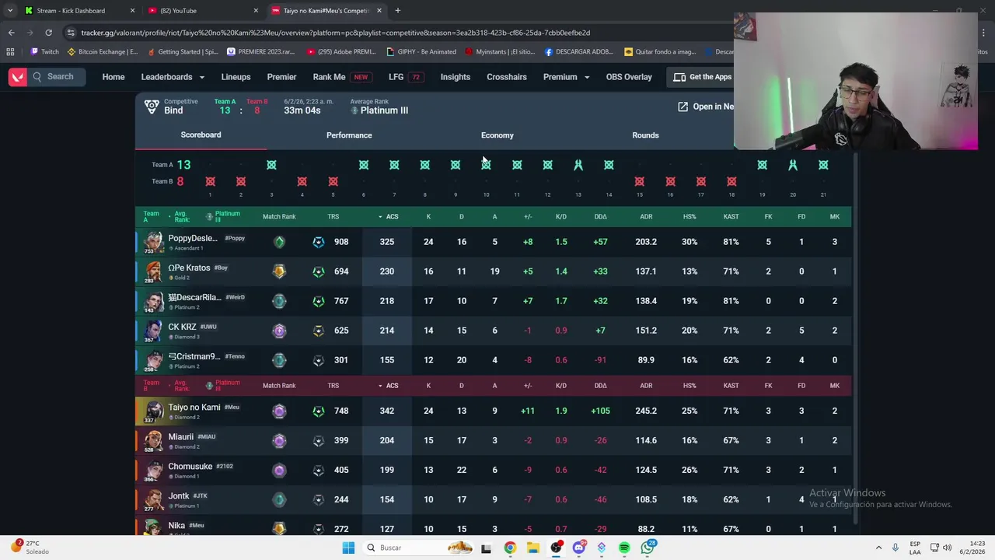The width and height of the screenshot is (995, 560).
Task: Switch to the Economy tab
Action: point(497,135)
